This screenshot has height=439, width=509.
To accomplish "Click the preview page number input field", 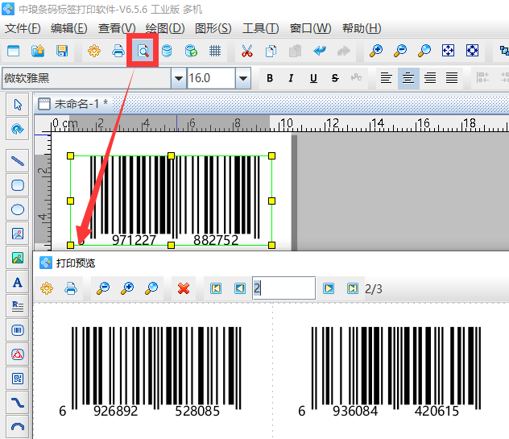I will point(283,288).
